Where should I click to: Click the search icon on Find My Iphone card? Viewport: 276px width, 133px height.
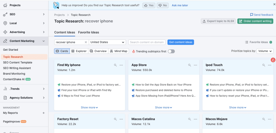(116, 65)
